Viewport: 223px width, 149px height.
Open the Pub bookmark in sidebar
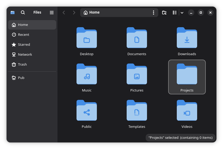click(x=32, y=78)
